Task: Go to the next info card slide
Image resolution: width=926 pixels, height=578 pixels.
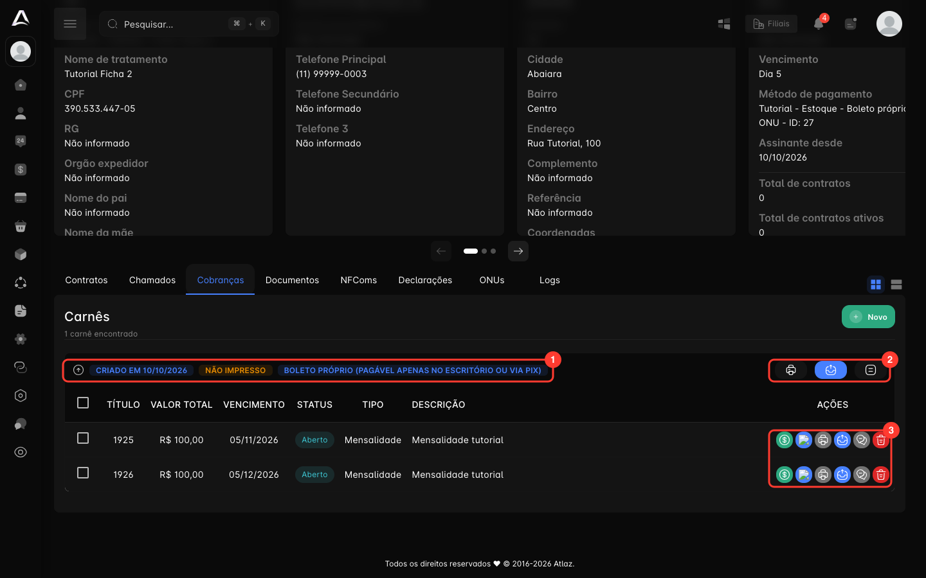Action: click(x=518, y=251)
